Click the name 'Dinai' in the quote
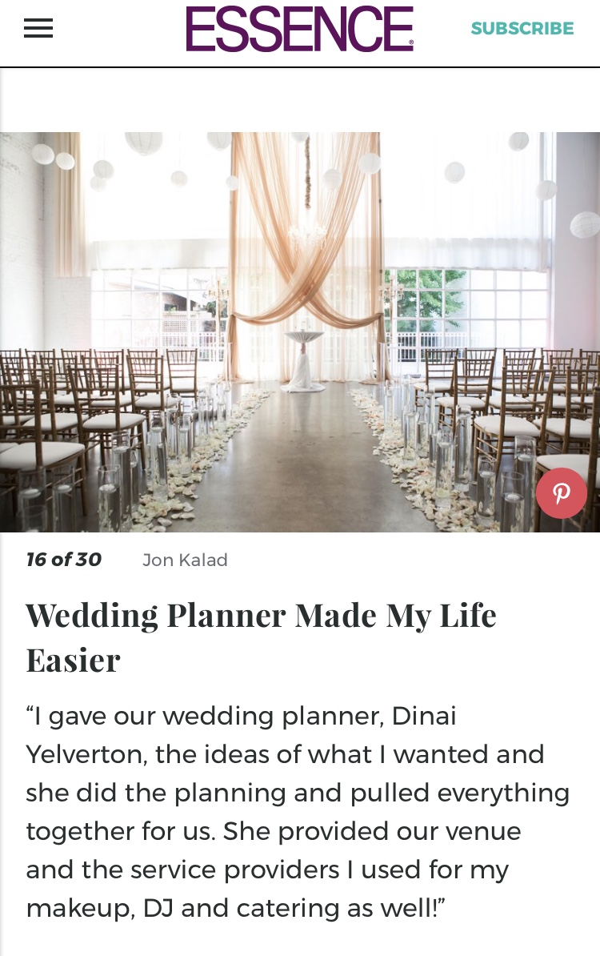600x956 pixels. point(424,716)
